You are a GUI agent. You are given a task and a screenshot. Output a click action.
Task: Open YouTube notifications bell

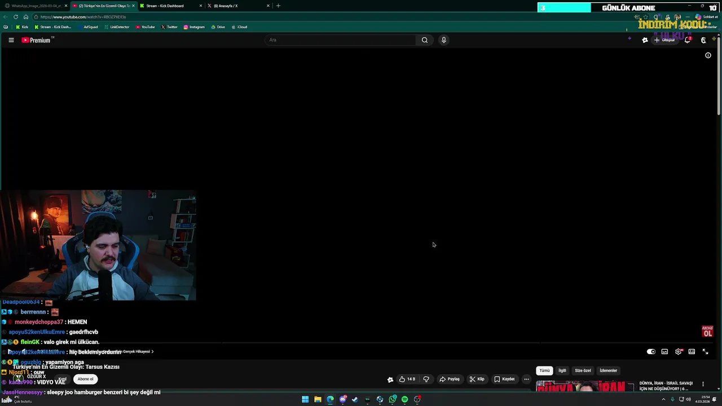[x=688, y=40]
